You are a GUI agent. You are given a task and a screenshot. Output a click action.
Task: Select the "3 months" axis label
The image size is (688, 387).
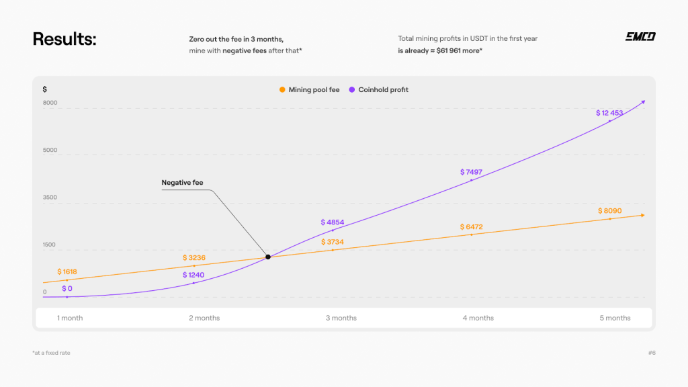[x=341, y=318]
